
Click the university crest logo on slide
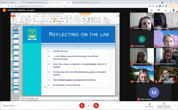(32, 35)
